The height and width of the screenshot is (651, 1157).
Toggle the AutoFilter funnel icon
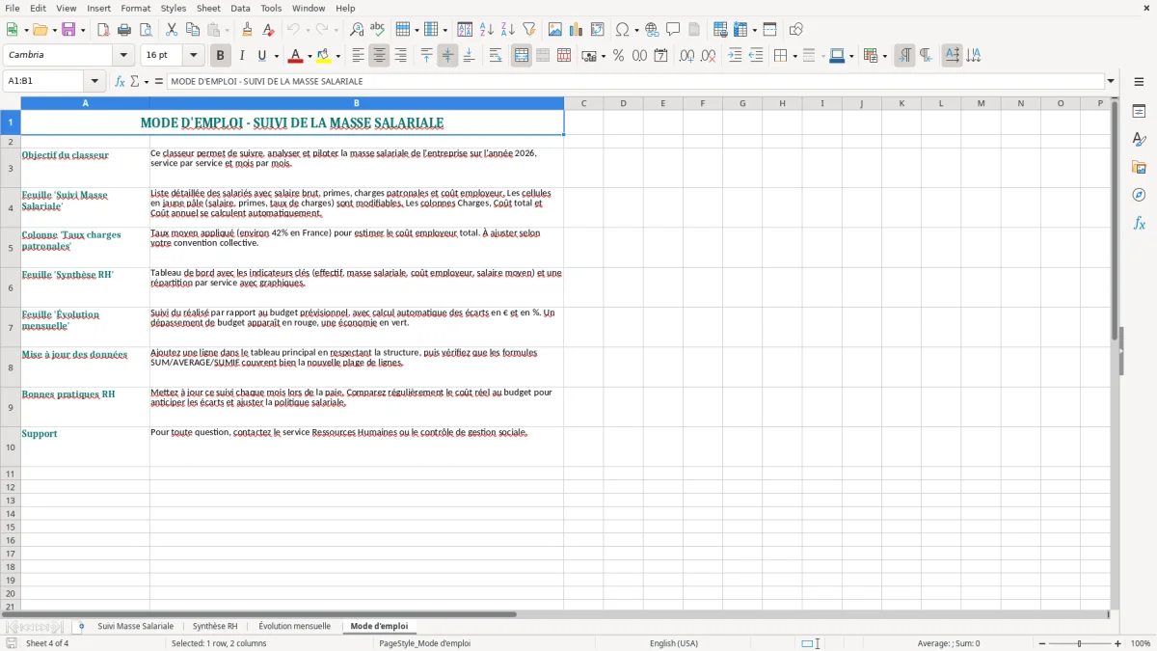528,30
